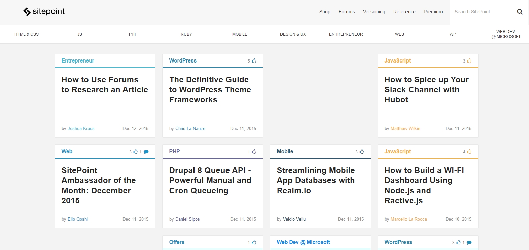Open the Offers category link

[x=177, y=242]
